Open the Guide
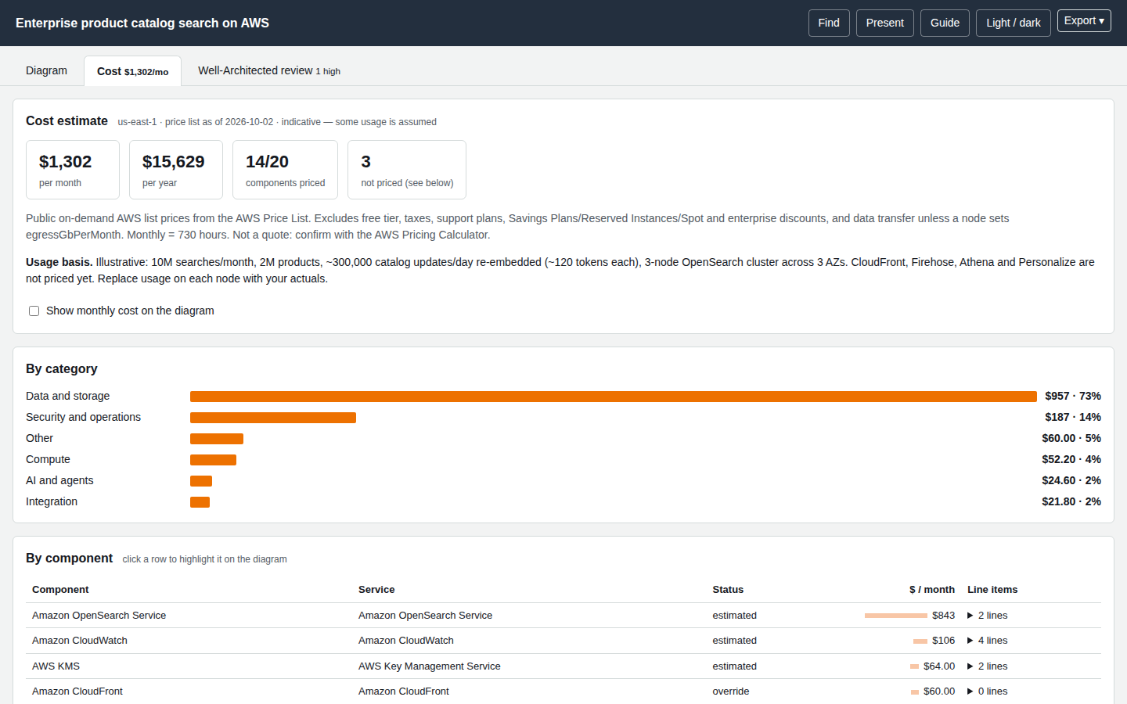Viewport: 1127px width, 704px height. (x=945, y=23)
